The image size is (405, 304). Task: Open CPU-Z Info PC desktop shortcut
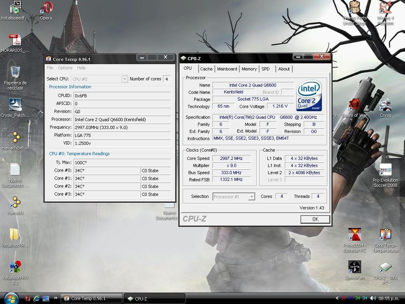(385, 273)
